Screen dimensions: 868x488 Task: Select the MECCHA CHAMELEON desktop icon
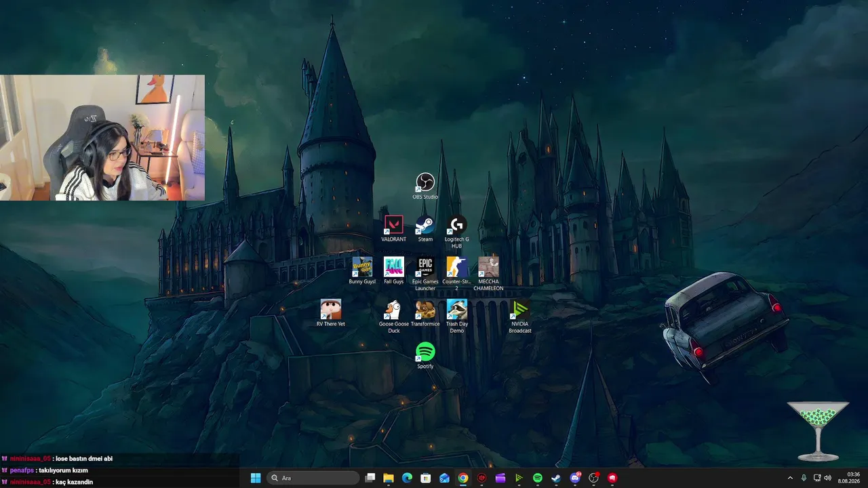pyautogui.click(x=488, y=274)
